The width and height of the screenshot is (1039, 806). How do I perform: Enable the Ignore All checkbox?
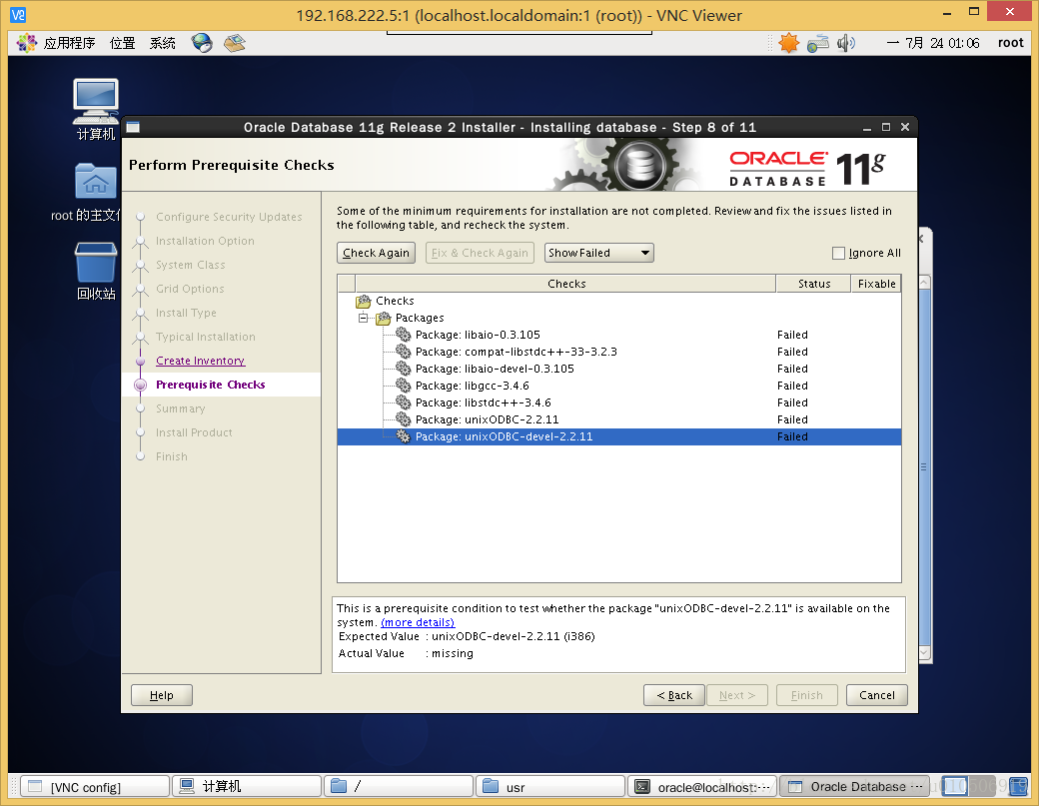[838, 253]
